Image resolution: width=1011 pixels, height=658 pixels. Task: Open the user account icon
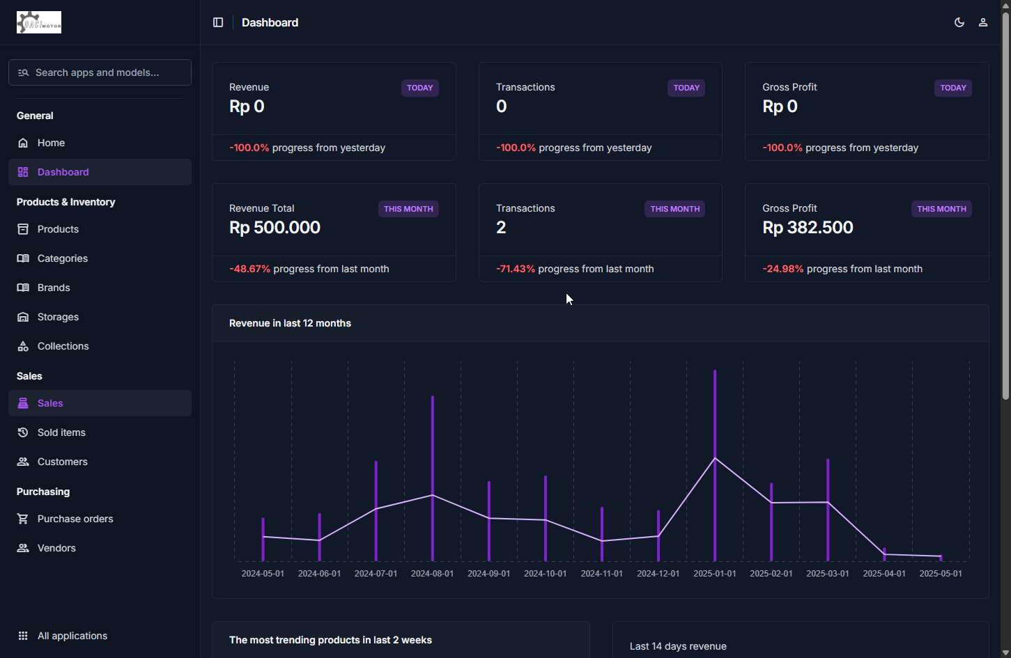(x=983, y=22)
